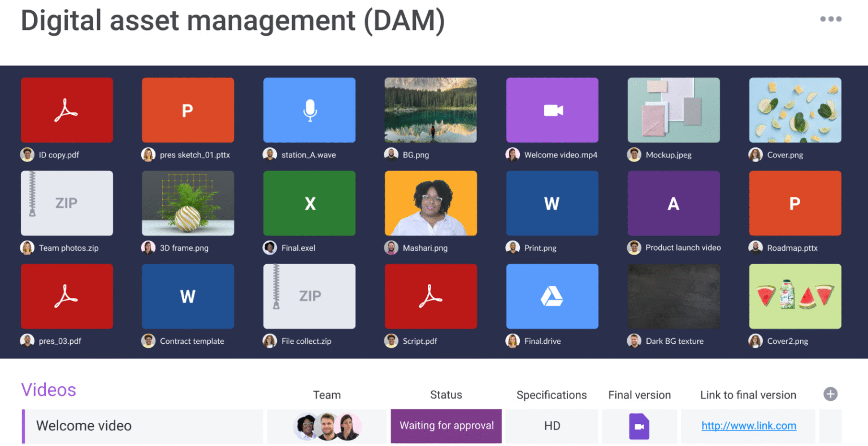Open the Team photos.zip archive tile
The width and height of the screenshot is (868, 446).
pos(67,203)
